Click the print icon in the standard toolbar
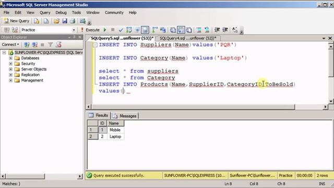 73,21
